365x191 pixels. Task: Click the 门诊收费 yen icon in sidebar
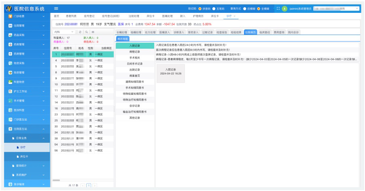10,16
